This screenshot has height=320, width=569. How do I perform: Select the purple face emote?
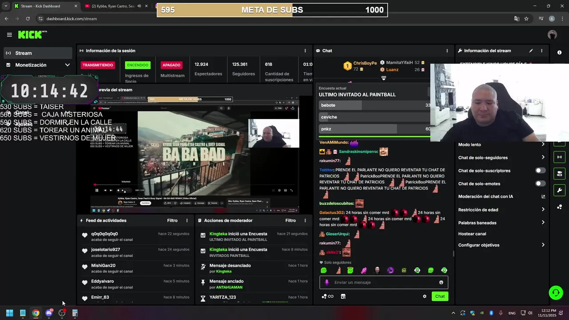point(390,270)
